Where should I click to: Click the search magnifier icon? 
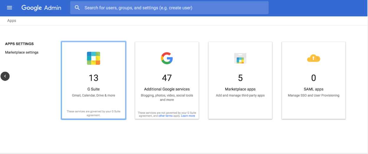[x=77, y=8]
